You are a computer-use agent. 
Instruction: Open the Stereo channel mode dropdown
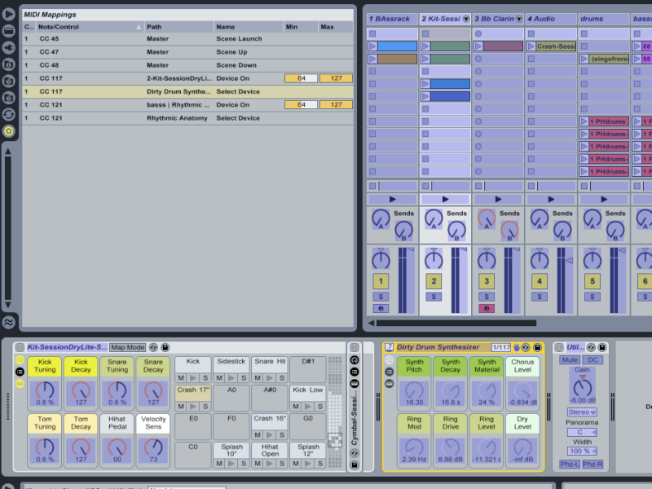click(x=581, y=412)
